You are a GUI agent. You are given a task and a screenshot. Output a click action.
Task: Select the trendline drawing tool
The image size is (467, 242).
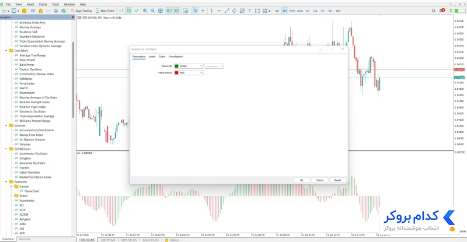pyautogui.click(x=227, y=10)
